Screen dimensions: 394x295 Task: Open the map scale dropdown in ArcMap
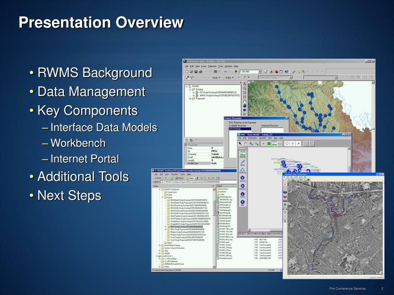point(260,72)
